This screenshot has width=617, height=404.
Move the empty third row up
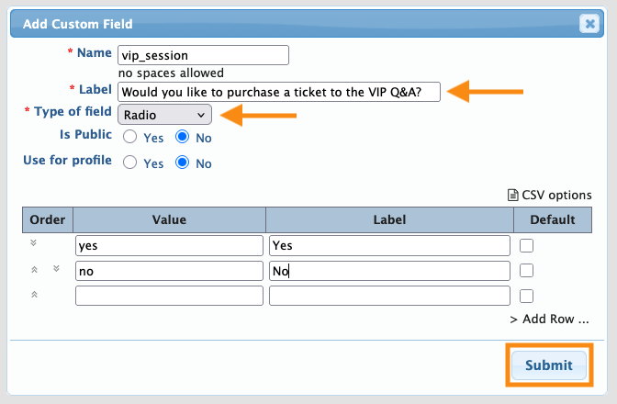tap(35, 295)
